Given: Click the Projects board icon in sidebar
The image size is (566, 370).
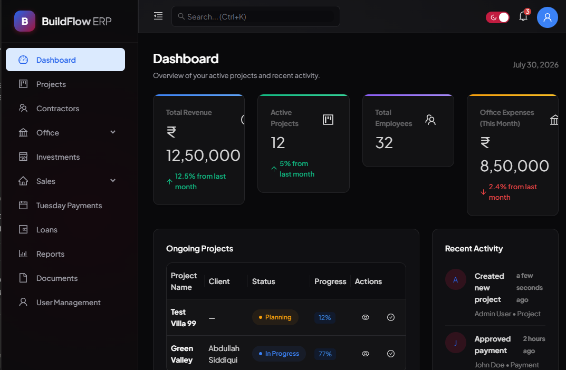Looking at the screenshot, I should pyautogui.click(x=23, y=84).
